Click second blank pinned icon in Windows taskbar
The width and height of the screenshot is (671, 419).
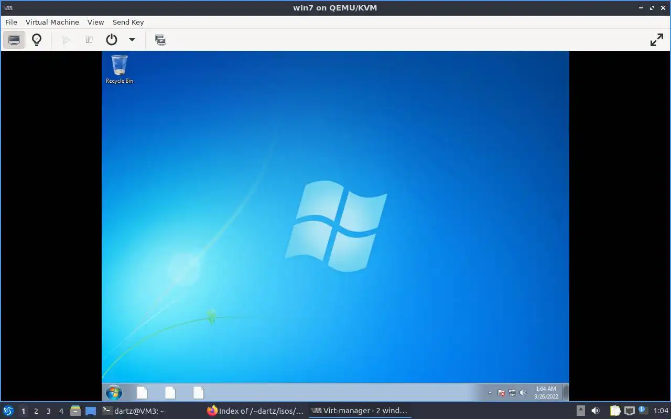pos(170,392)
